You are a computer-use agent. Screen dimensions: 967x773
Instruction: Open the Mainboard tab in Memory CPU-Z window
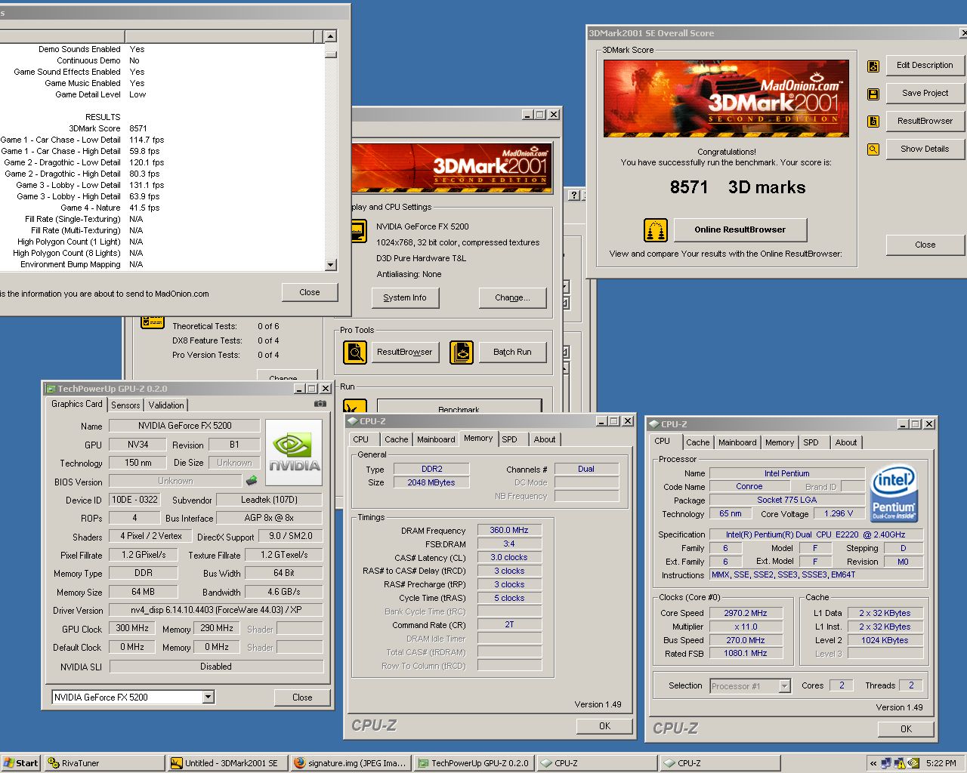point(436,439)
